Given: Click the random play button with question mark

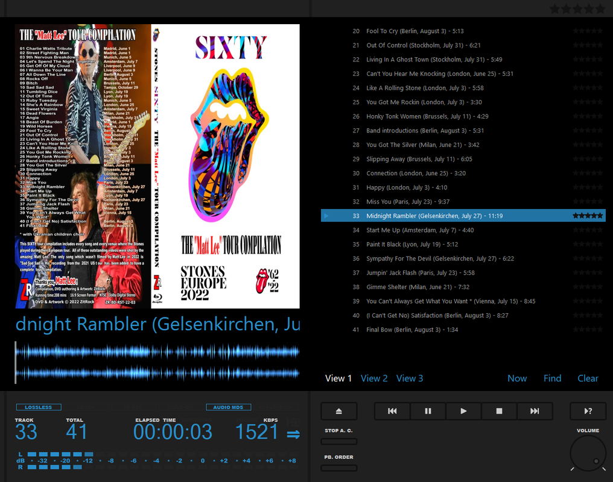Looking at the screenshot, I should click(588, 411).
